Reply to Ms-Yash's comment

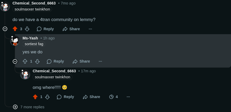(55, 61)
